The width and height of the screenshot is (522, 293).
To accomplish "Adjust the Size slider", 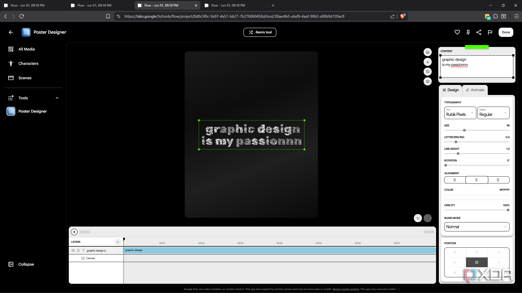I will (x=477, y=130).
